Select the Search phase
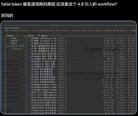Image resolution: width=138 pixels, height=116 pixels. 14,41
